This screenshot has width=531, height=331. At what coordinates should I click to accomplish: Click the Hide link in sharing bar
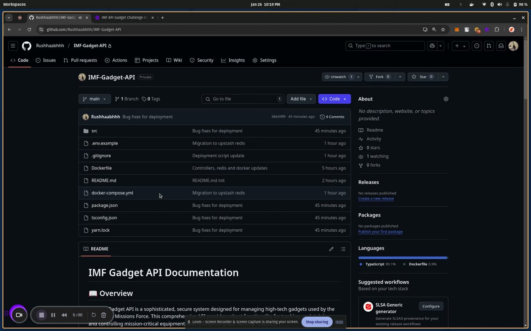click(x=339, y=322)
